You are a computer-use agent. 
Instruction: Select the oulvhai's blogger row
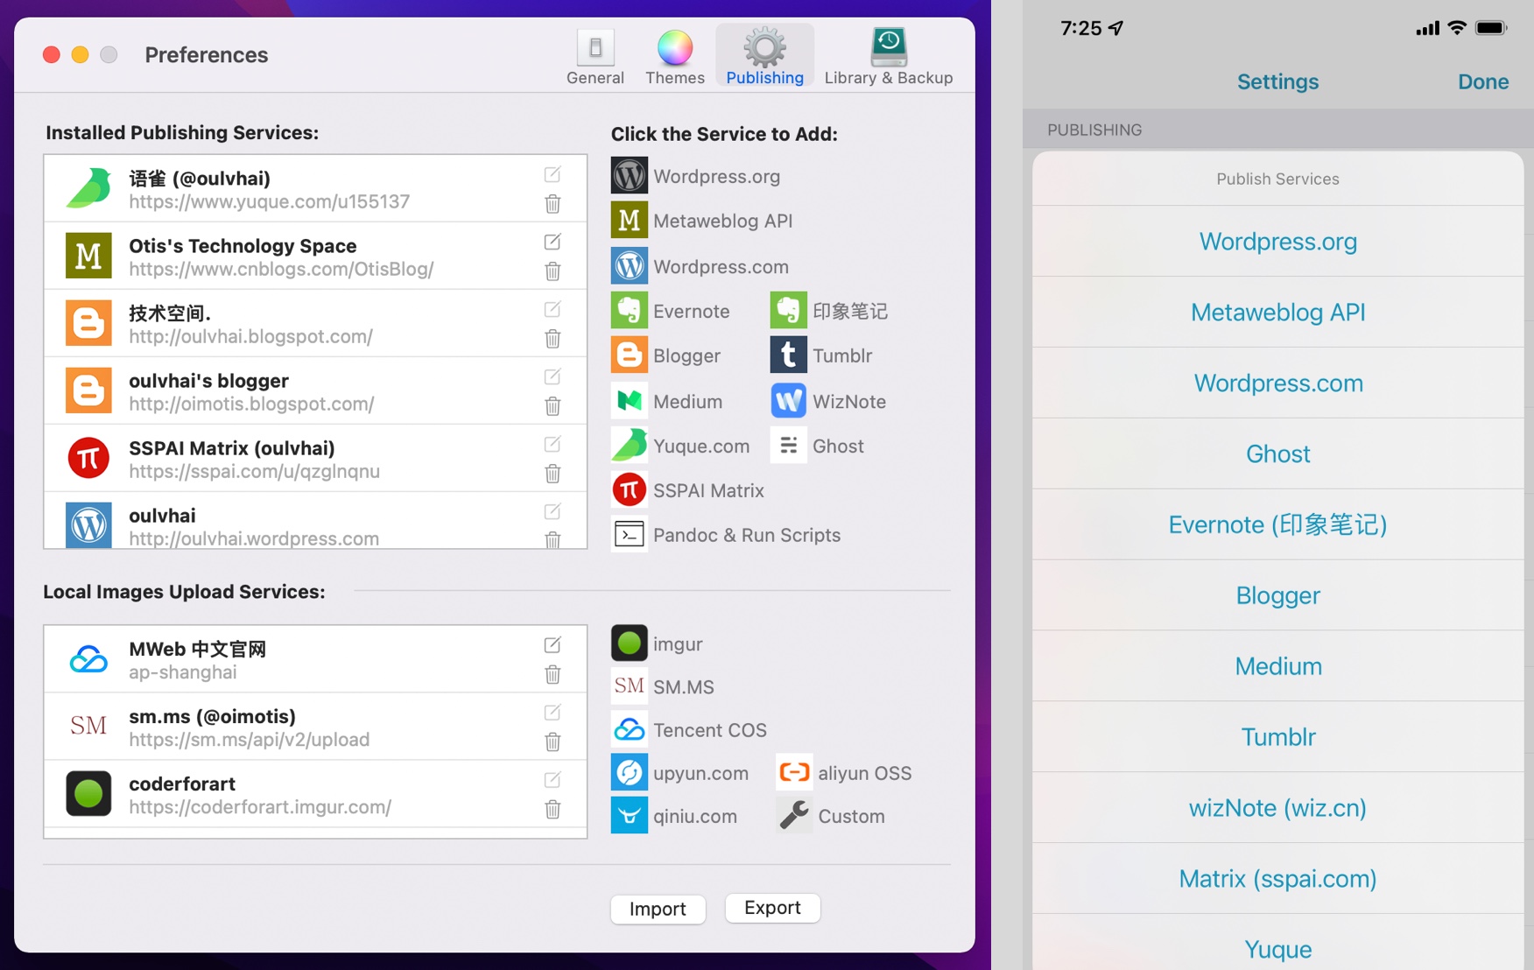pos(315,390)
